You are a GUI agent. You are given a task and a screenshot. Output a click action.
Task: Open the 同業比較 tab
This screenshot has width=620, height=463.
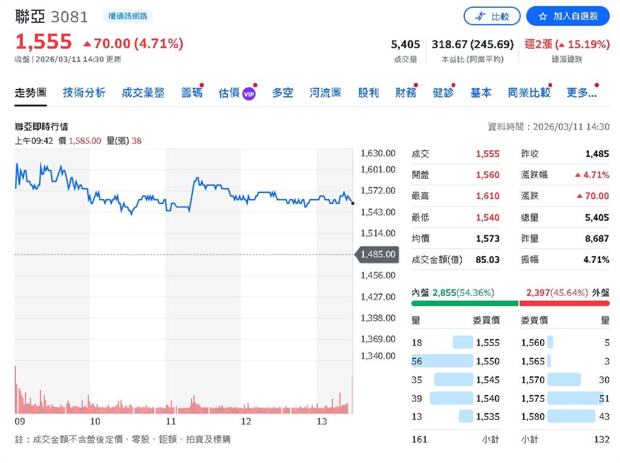[529, 93]
